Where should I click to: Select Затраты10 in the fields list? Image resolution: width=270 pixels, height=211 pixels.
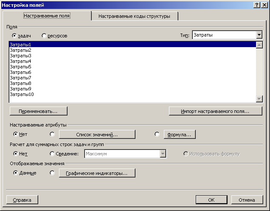[132, 94]
